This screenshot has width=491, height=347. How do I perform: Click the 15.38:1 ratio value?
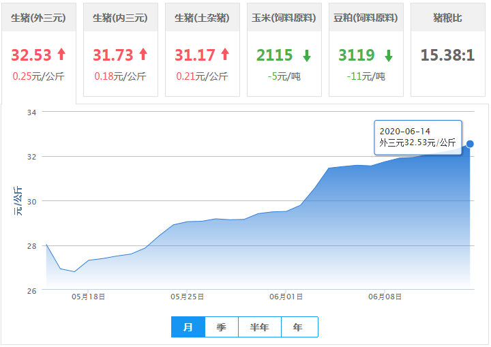point(447,55)
